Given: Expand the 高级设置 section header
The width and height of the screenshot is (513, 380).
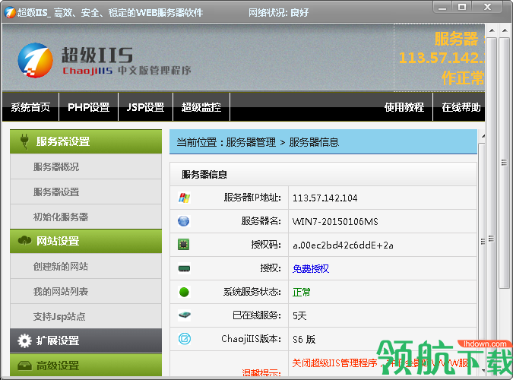Looking at the screenshot, I should coord(86,366).
